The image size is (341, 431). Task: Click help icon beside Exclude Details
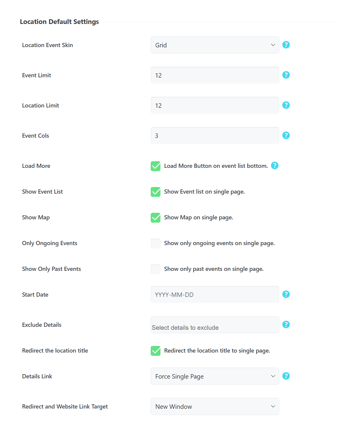[286, 324]
